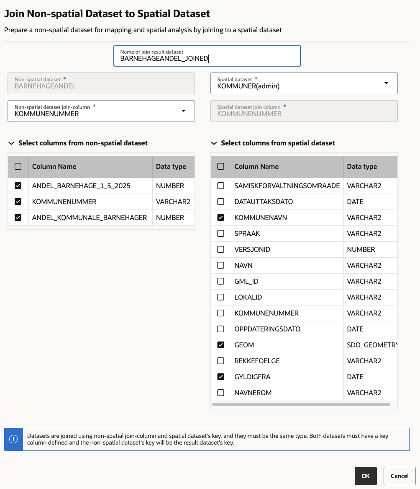Click the SAMISKFORVALTNINGSOMRAADE column name
Screen dimensions: 420x489
click(287, 186)
